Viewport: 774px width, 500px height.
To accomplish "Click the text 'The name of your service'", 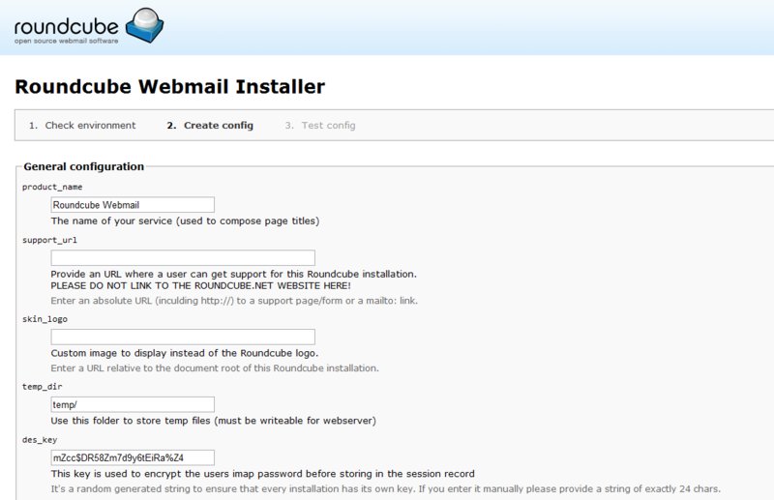I will coord(185,221).
